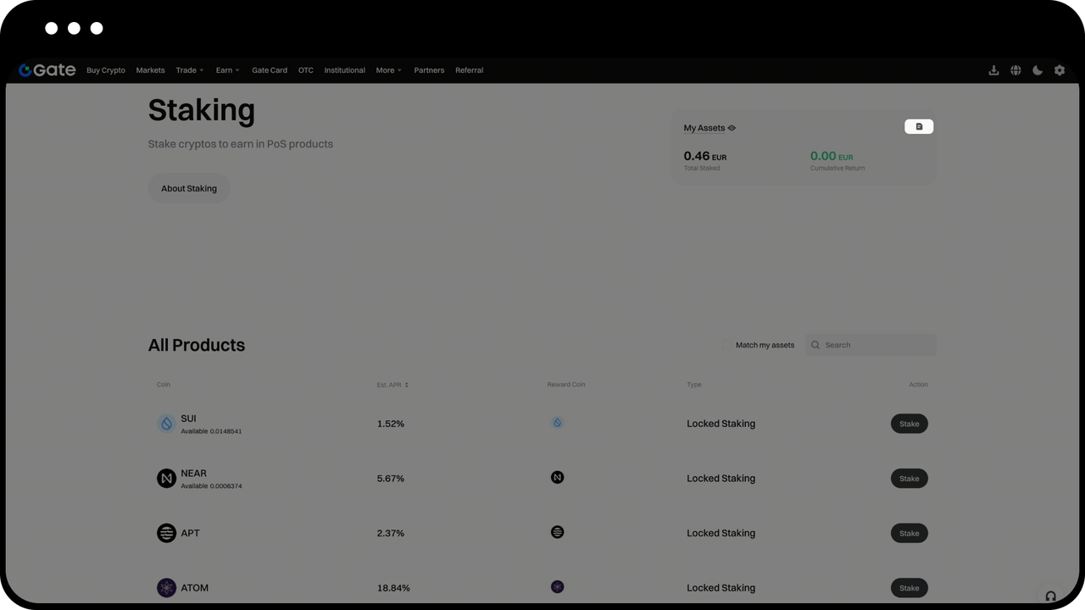The image size is (1085, 610).
Task: Click the 18.84% APR value for ATOM
Action: (393, 588)
